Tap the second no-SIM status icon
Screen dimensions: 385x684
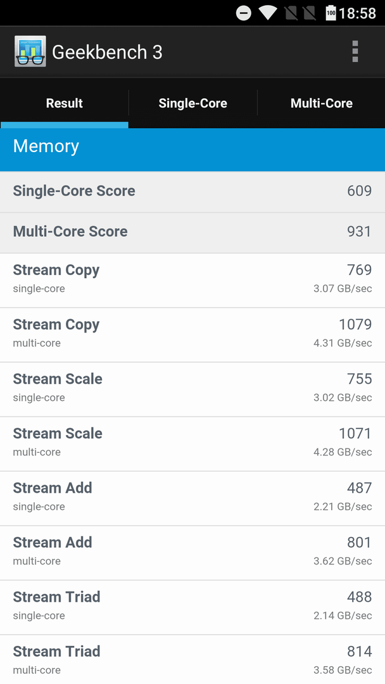pos(310,13)
